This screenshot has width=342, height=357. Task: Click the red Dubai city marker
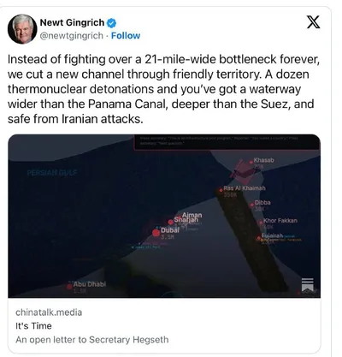point(156,233)
